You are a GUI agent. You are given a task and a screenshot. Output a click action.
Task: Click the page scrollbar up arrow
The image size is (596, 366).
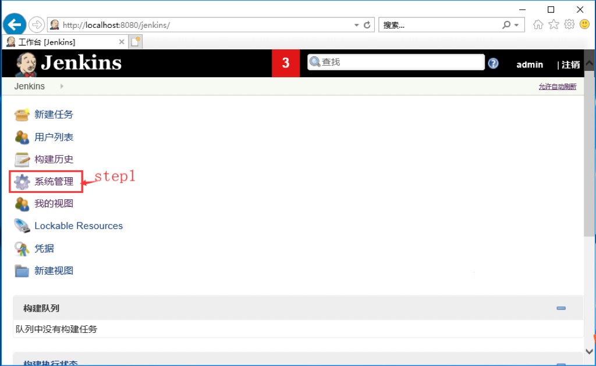[589, 63]
